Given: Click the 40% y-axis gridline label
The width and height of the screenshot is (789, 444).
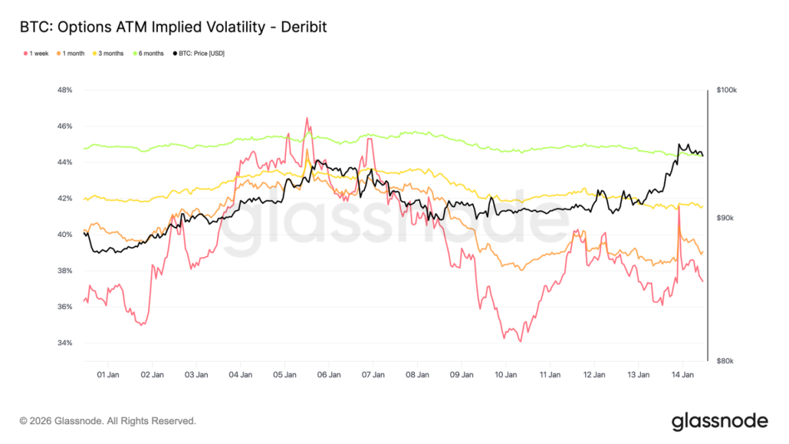Looking at the screenshot, I should 64,235.
